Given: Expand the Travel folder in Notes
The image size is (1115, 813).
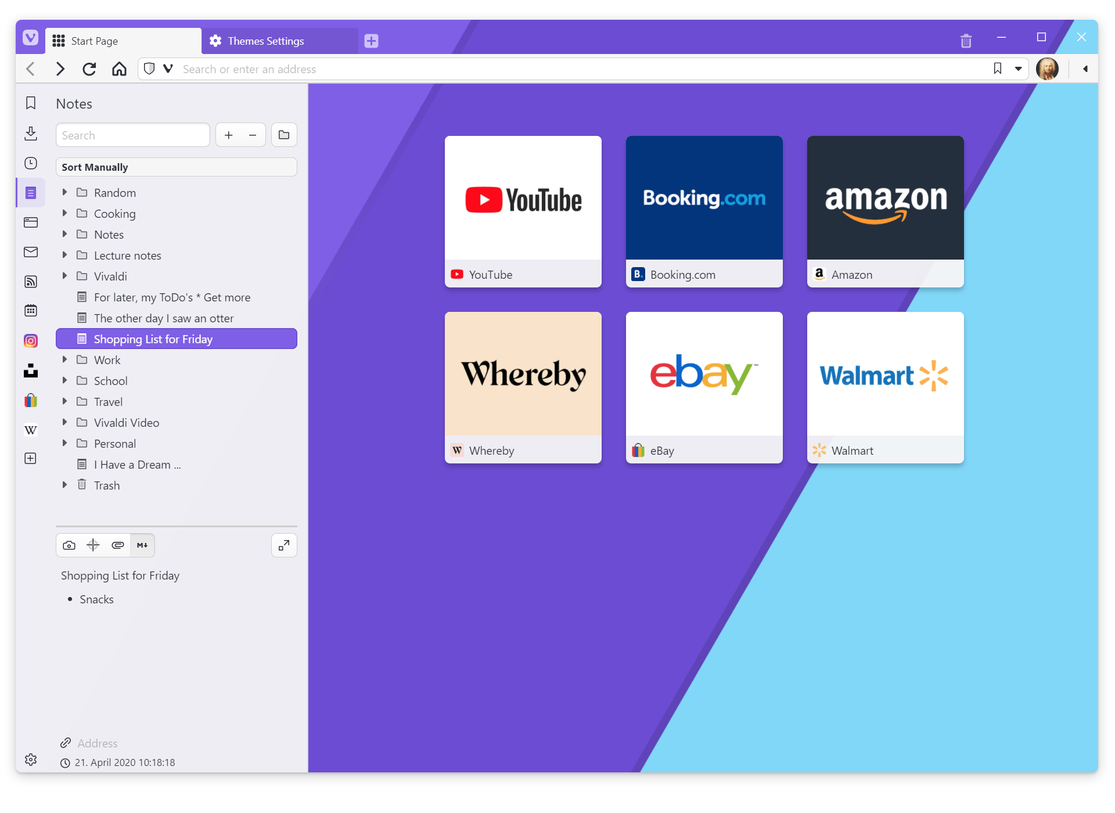Looking at the screenshot, I should 65,402.
